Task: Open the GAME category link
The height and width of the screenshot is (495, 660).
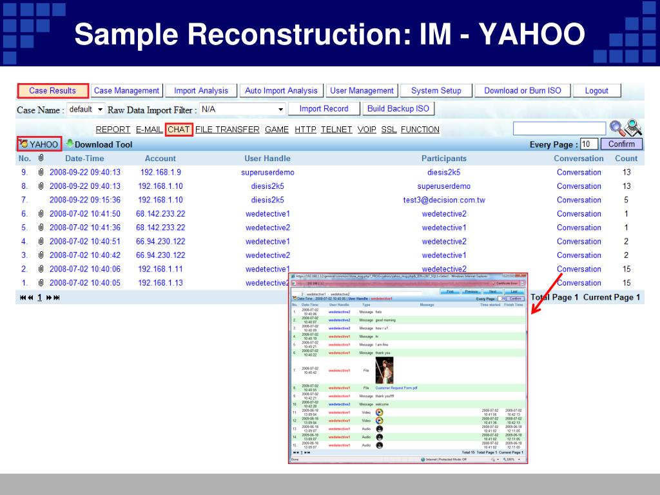Action: pyautogui.click(x=277, y=130)
